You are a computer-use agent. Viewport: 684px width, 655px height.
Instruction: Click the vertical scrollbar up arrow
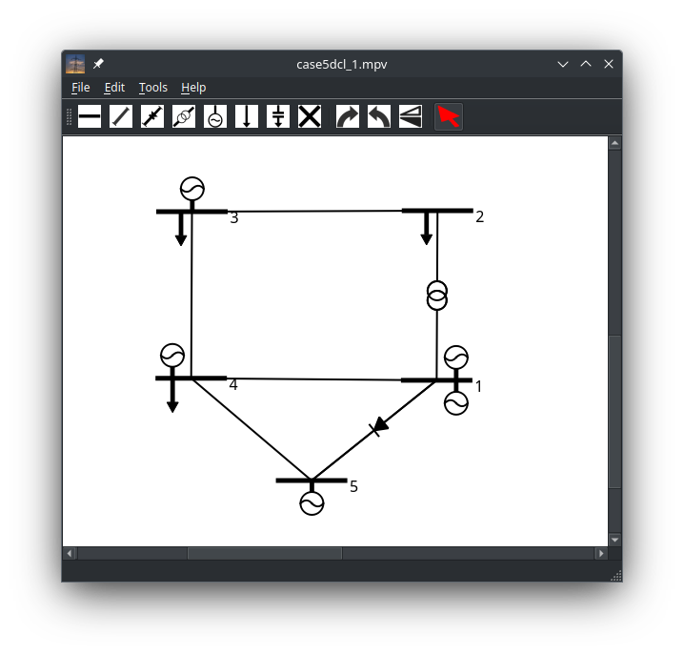(614, 143)
